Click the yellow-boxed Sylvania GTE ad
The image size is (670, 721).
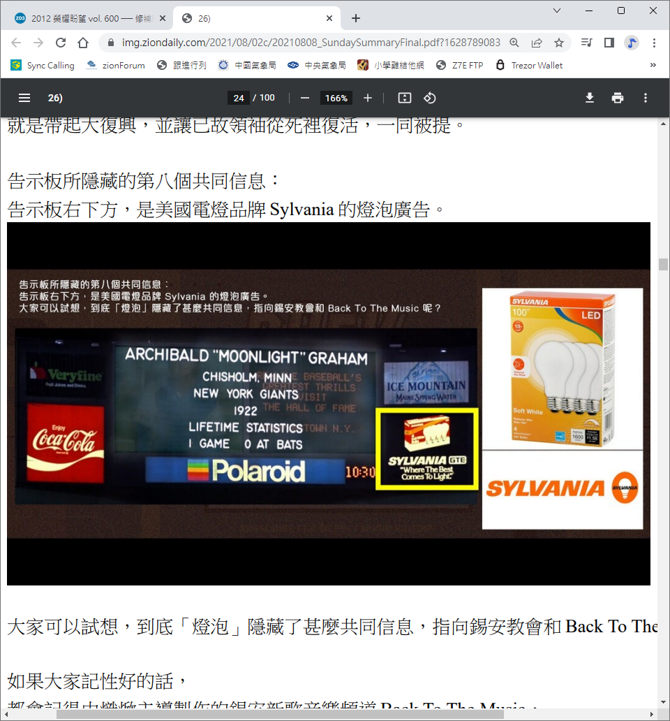pos(427,449)
